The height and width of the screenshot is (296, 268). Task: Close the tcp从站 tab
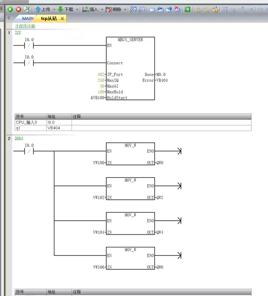tap(63, 19)
